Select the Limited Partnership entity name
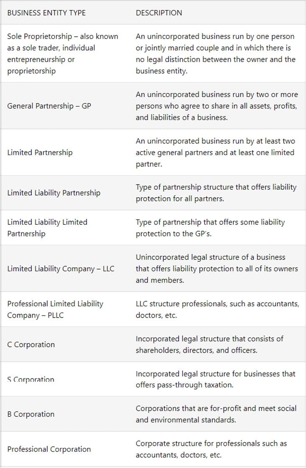Image resolution: width=306 pixels, height=468 pixels. point(40,153)
